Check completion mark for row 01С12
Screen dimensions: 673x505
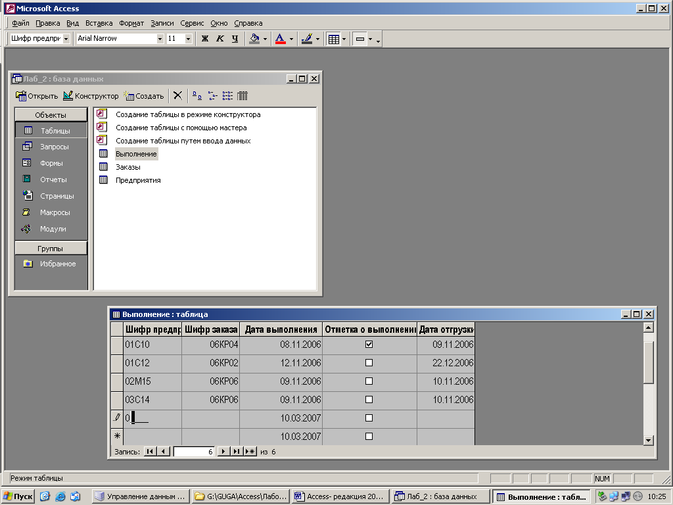point(369,363)
